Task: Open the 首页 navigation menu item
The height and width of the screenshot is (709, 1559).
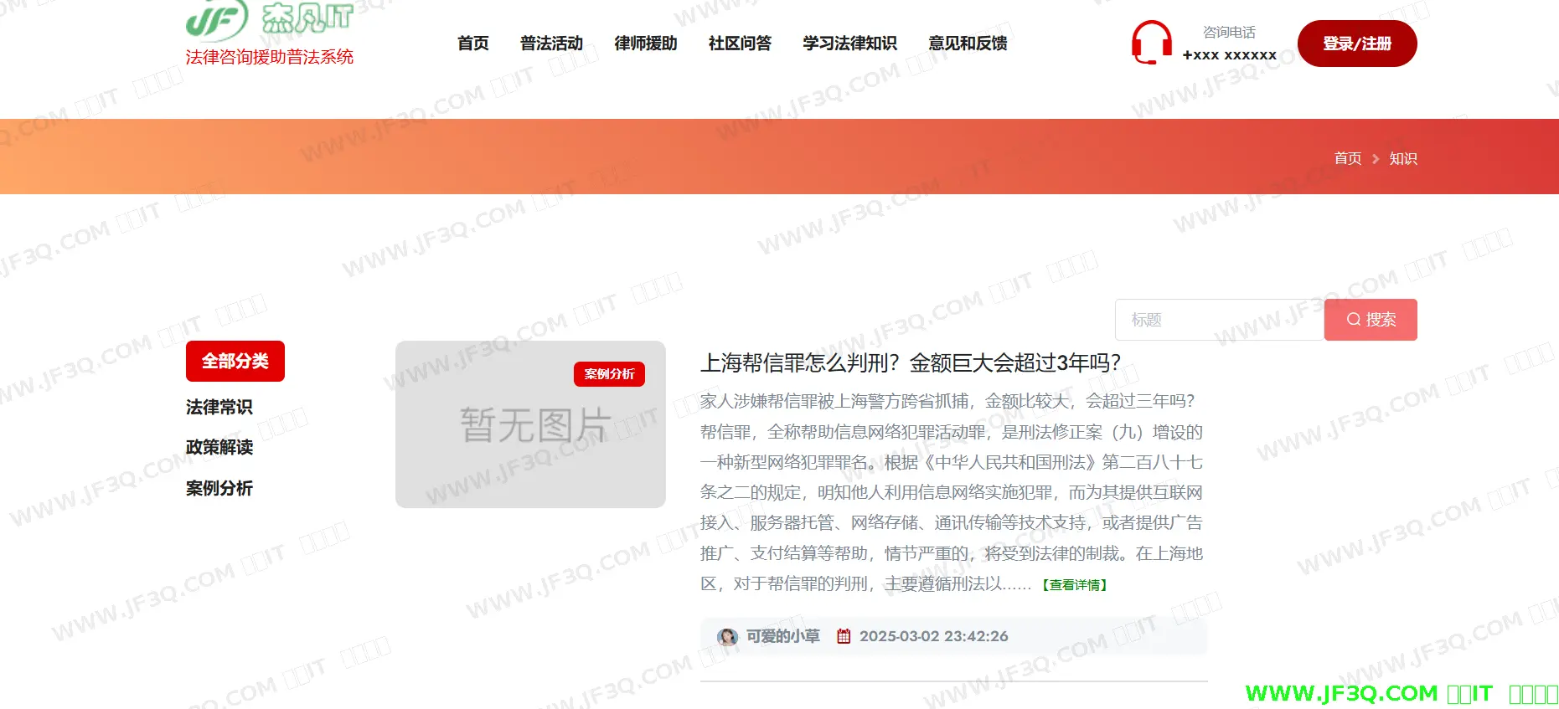Action: (x=472, y=44)
